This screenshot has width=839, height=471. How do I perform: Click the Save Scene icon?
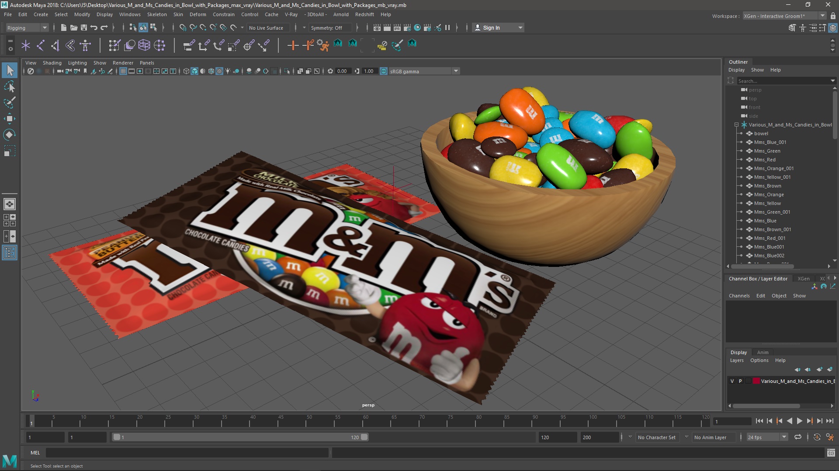pos(84,27)
